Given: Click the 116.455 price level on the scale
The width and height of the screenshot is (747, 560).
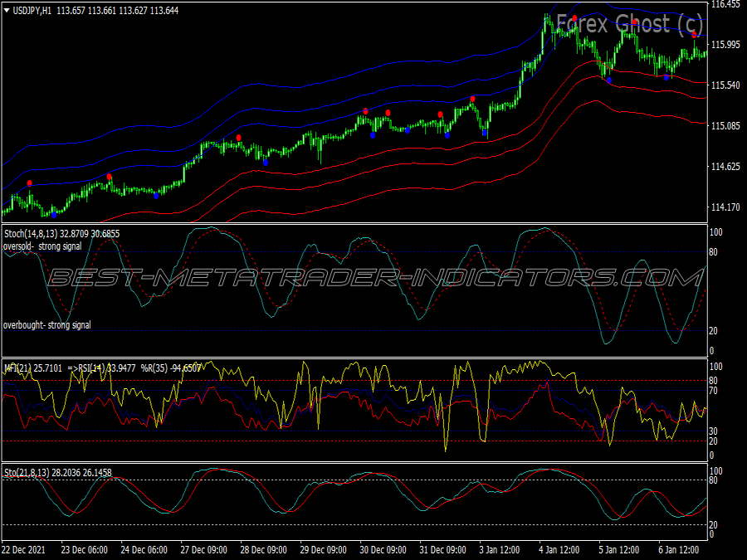Looking at the screenshot, I should (x=725, y=4).
